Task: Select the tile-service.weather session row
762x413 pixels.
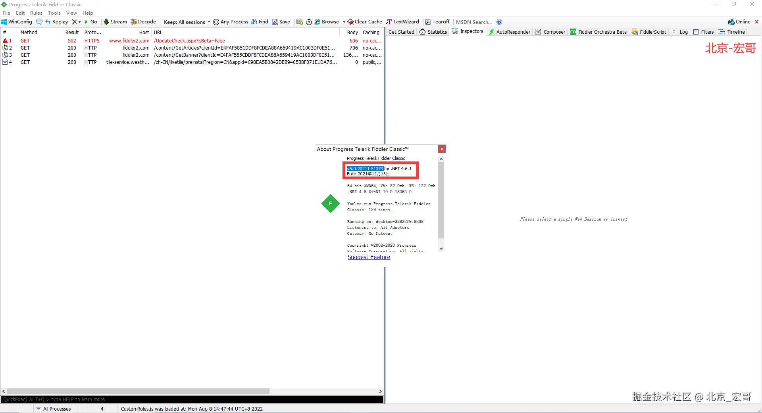Action: [x=192, y=62]
